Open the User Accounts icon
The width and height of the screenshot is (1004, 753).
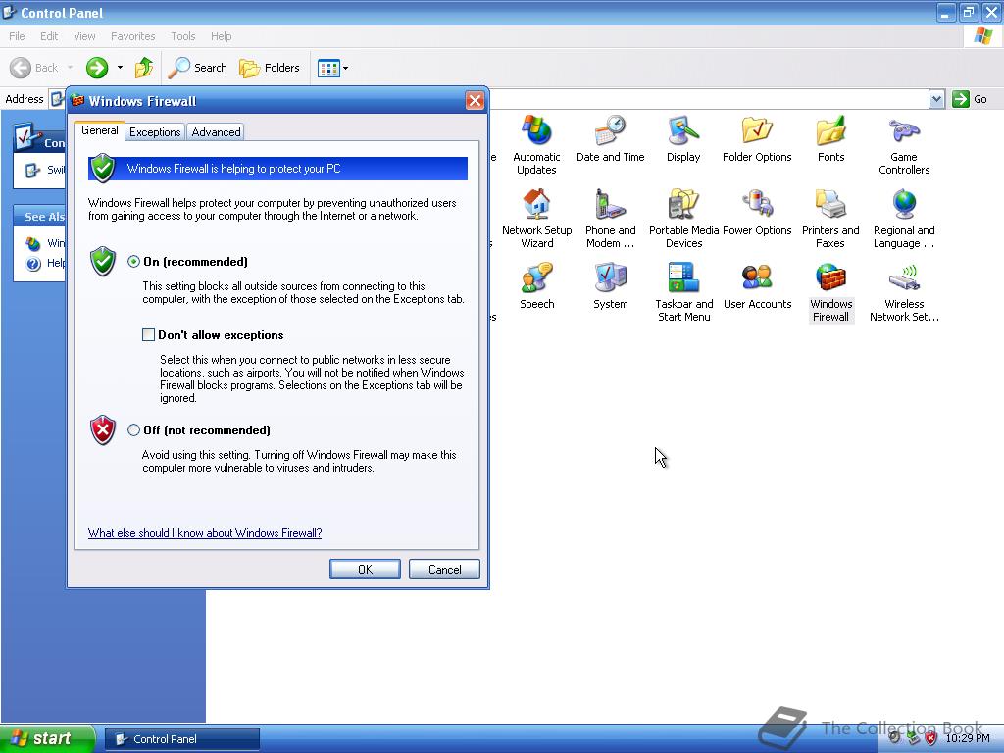757,285
